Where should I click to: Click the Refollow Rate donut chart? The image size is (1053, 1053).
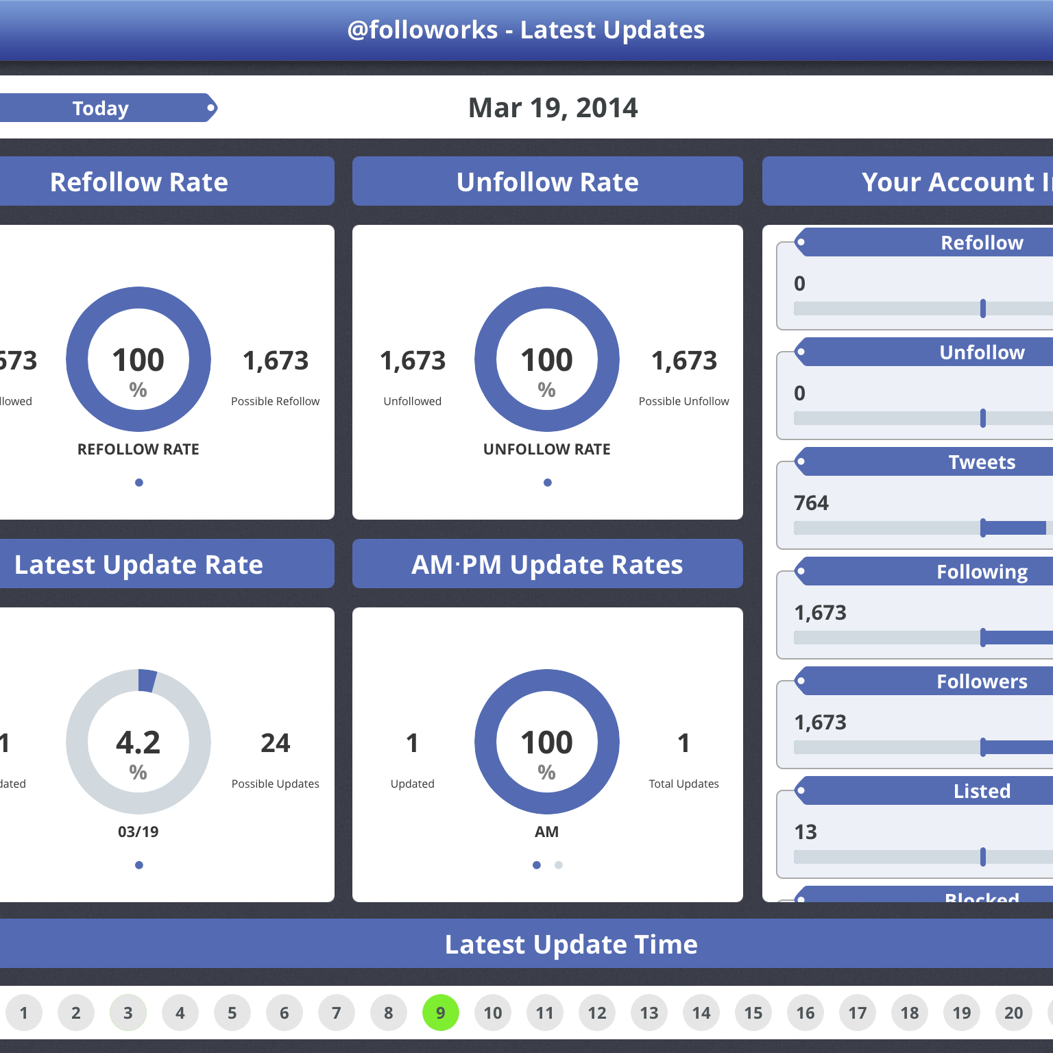(138, 359)
